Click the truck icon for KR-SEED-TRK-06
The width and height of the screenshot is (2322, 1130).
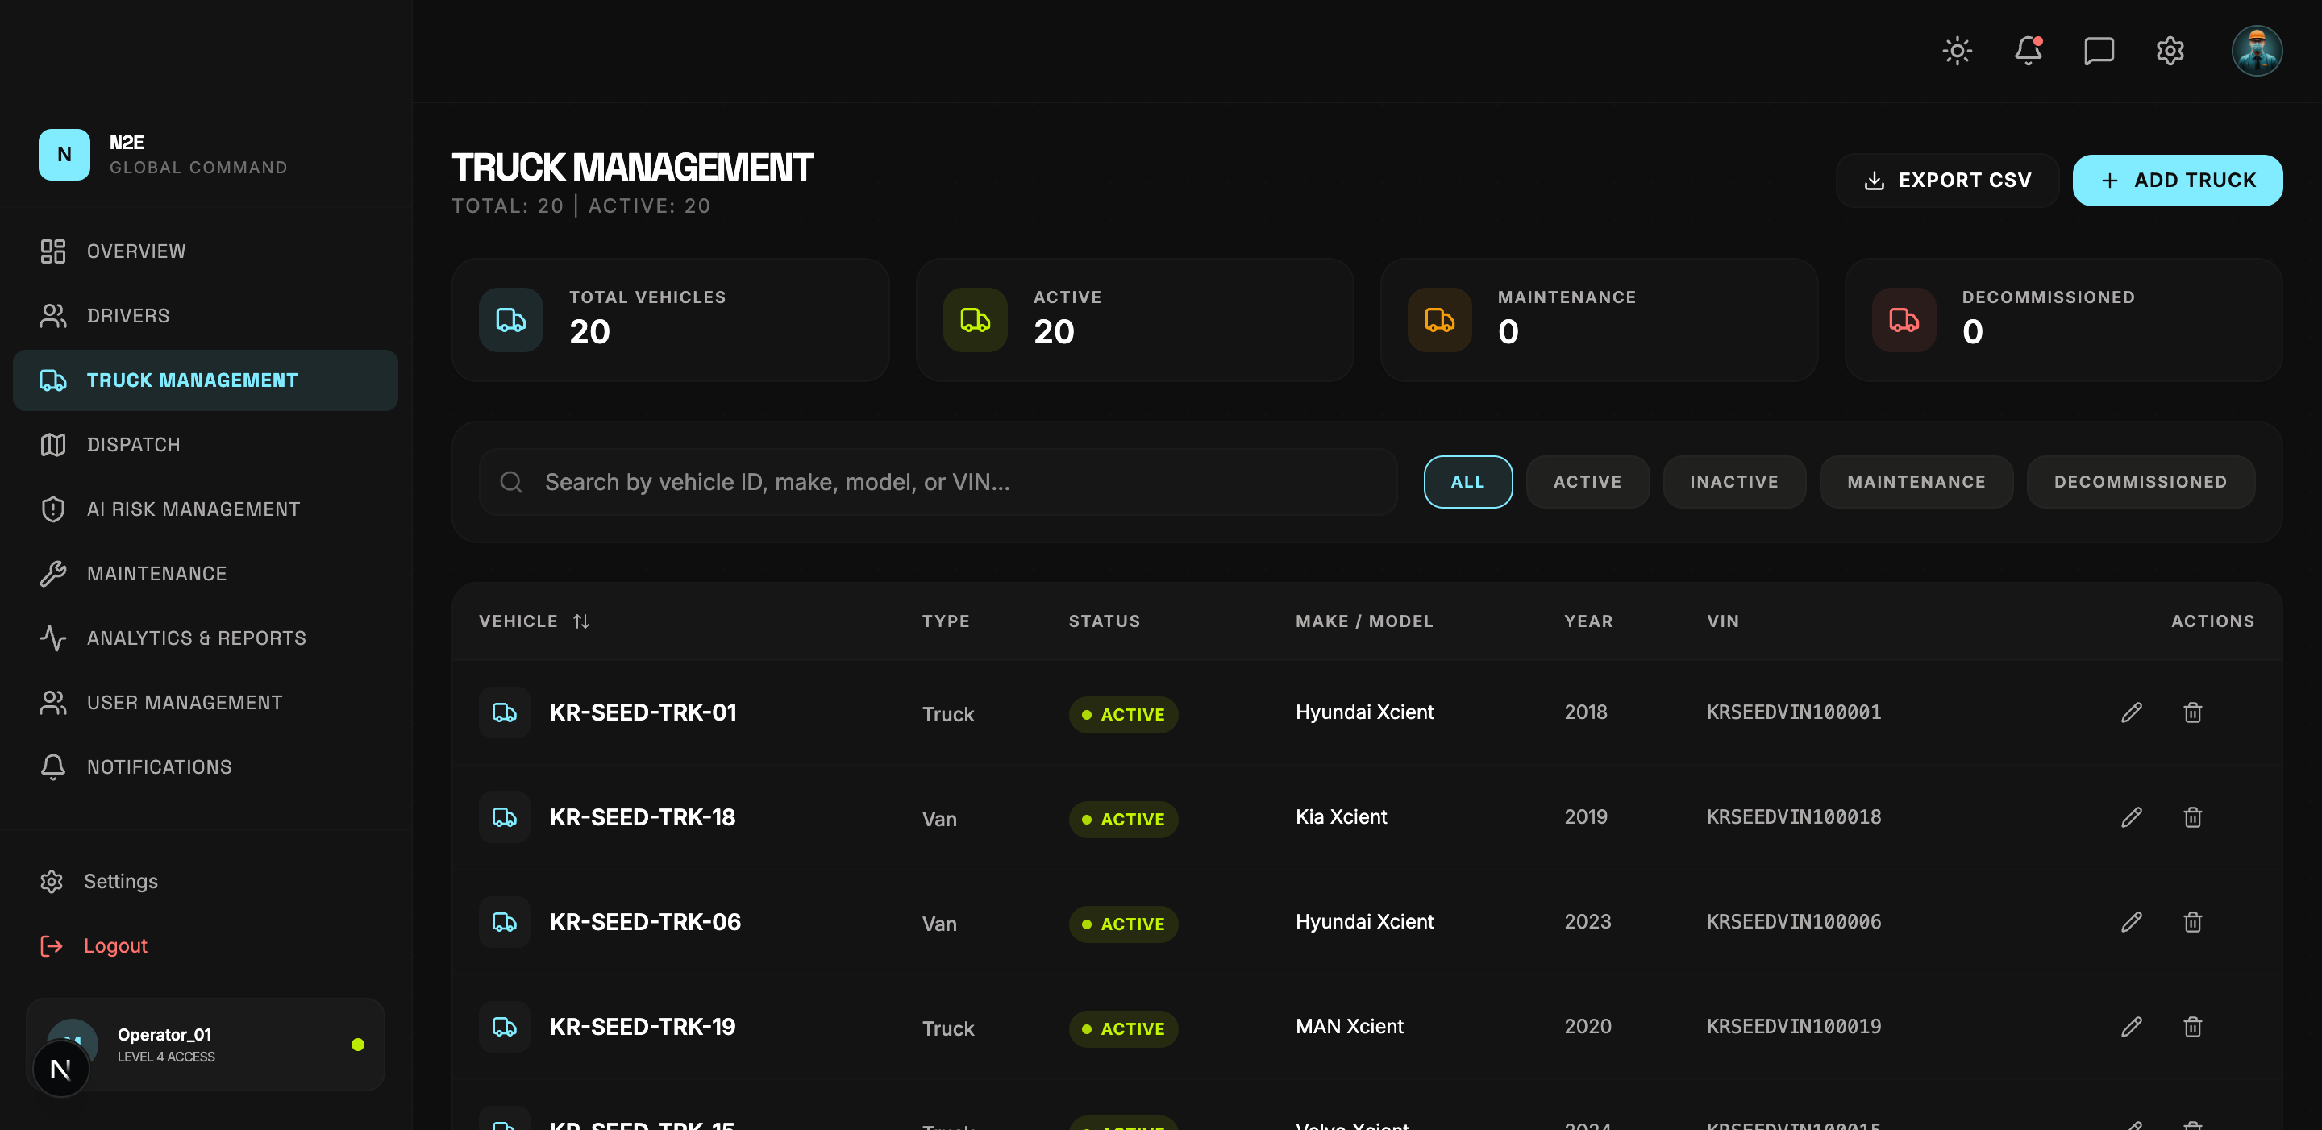[505, 922]
